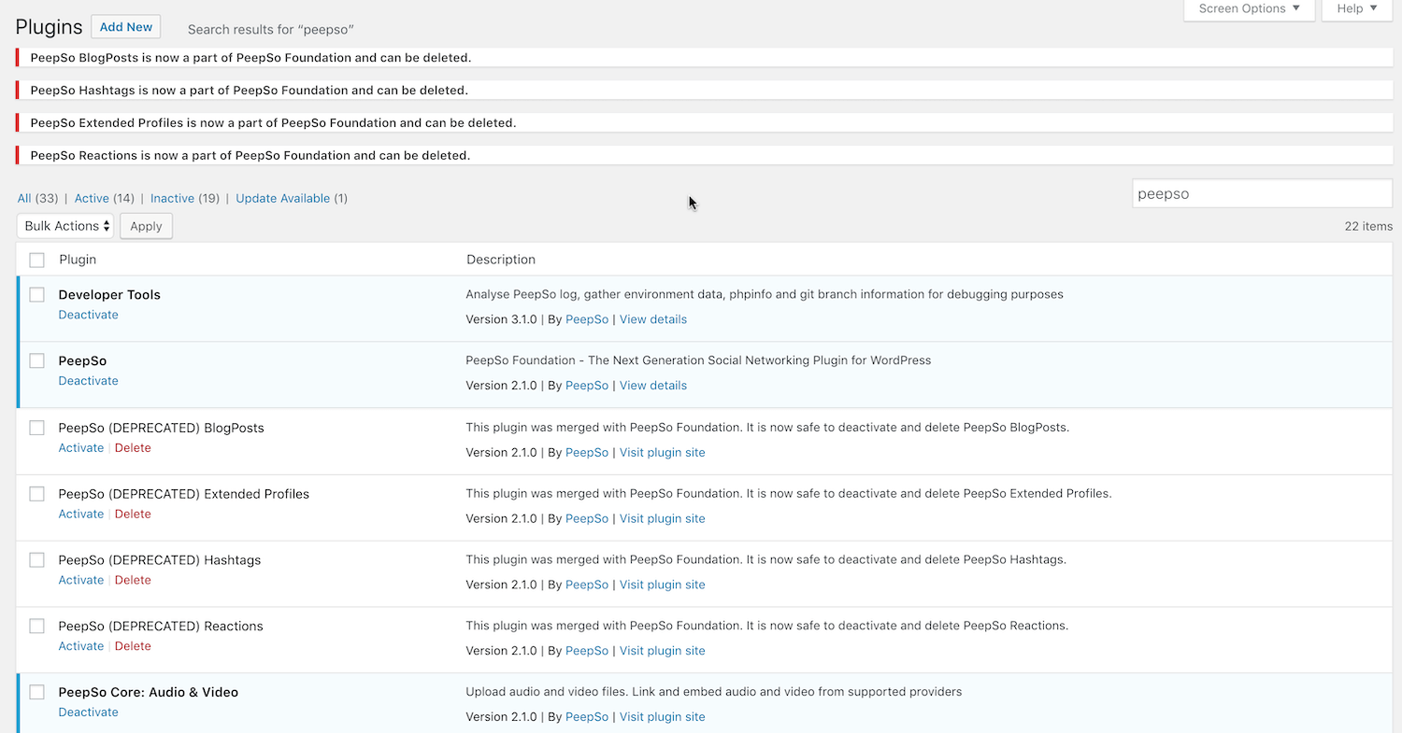The height and width of the screenshot is (733, 1402).
Task: Check the PeepSo Core: Audio & Video checkbox
Action: [x=36, y=692]
